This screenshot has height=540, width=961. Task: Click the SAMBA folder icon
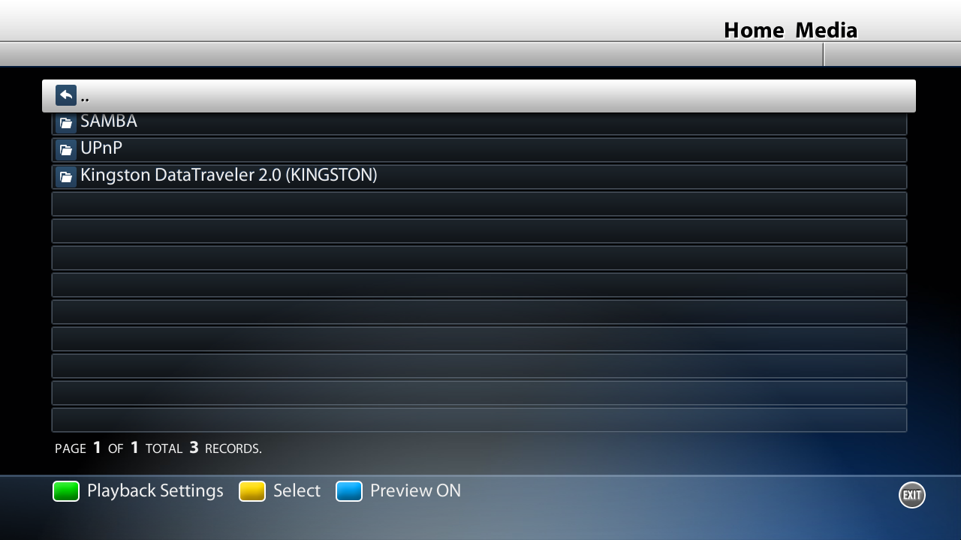click(x=66, y=123)
